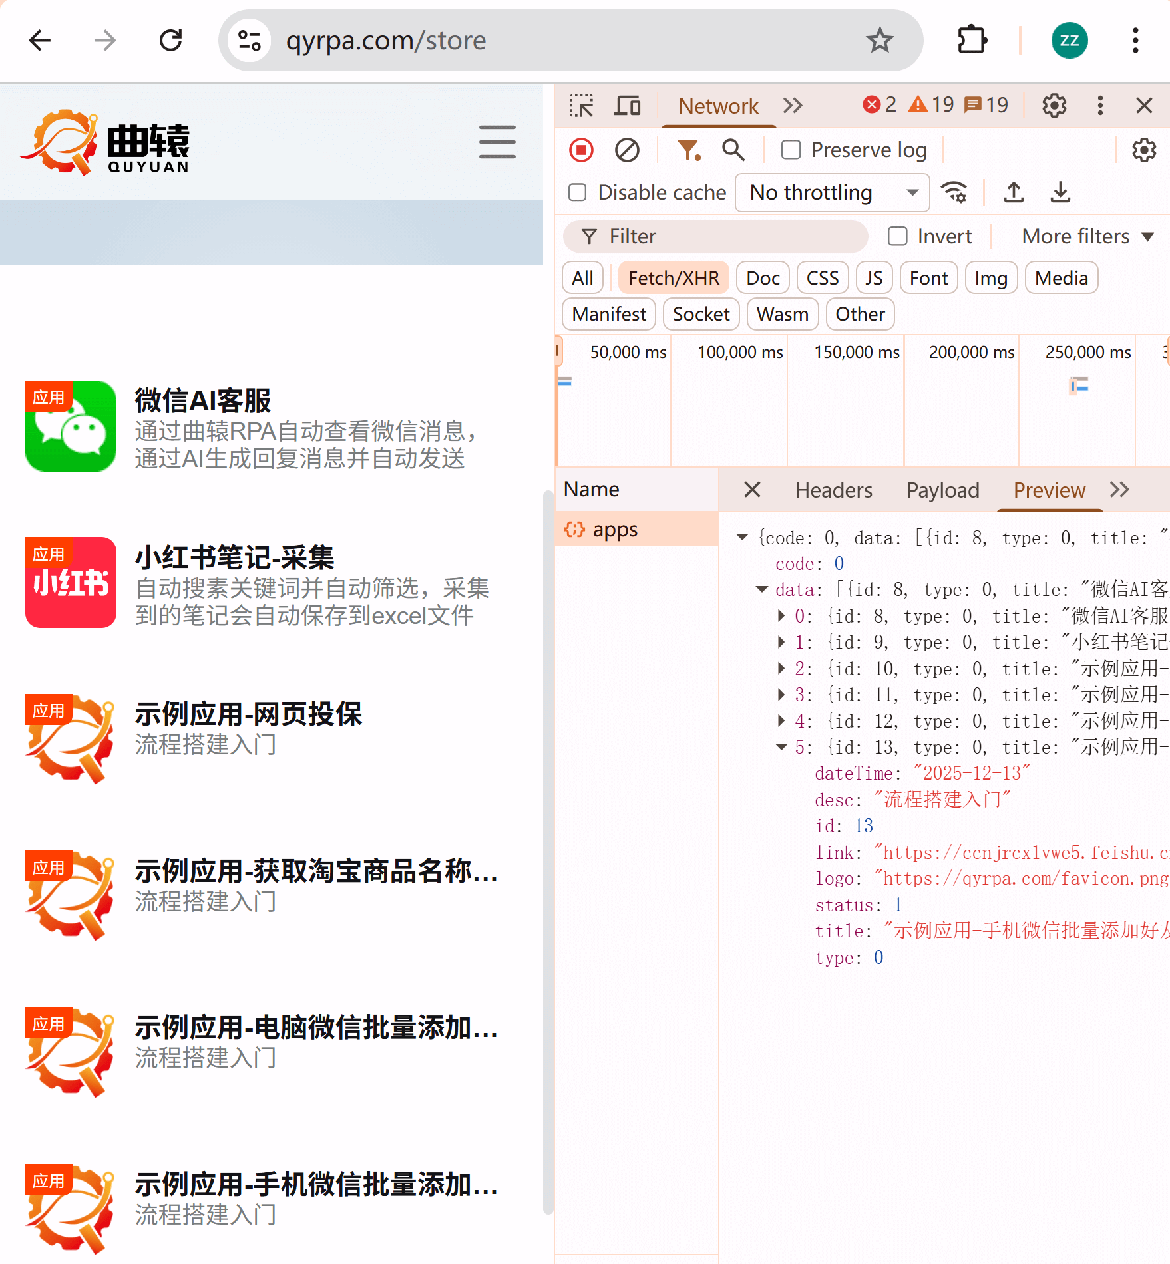The height and width of the screenshot is (1264, 1170).
Task: Open network conditions wifi icon
Action: click(x=954, y=193)
